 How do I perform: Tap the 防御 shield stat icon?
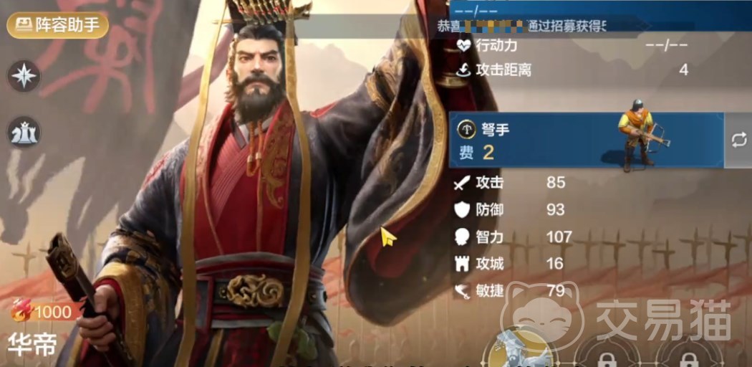[x=462, y=209]
